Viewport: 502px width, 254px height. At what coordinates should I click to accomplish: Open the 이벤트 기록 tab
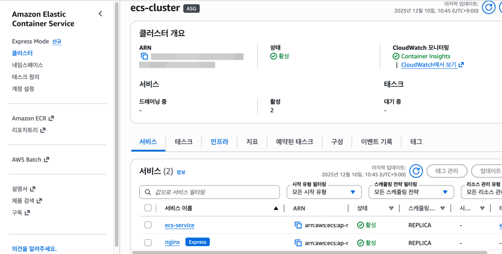(376, 142)
